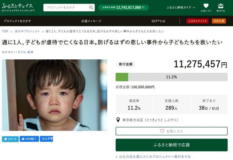
Task: Click the ふるさとチョイス logo
Action: [18, 7]
